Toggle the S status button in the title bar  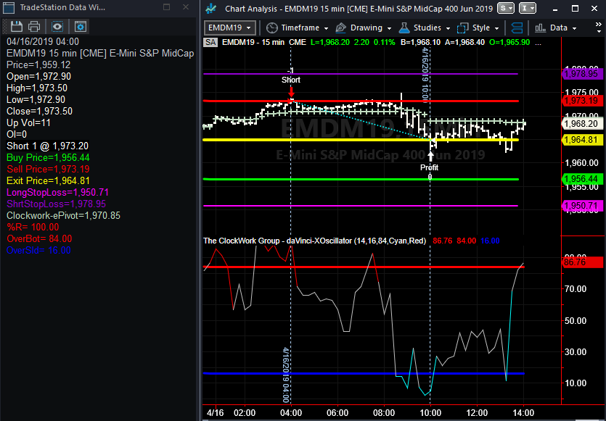(x=507, y=9)
